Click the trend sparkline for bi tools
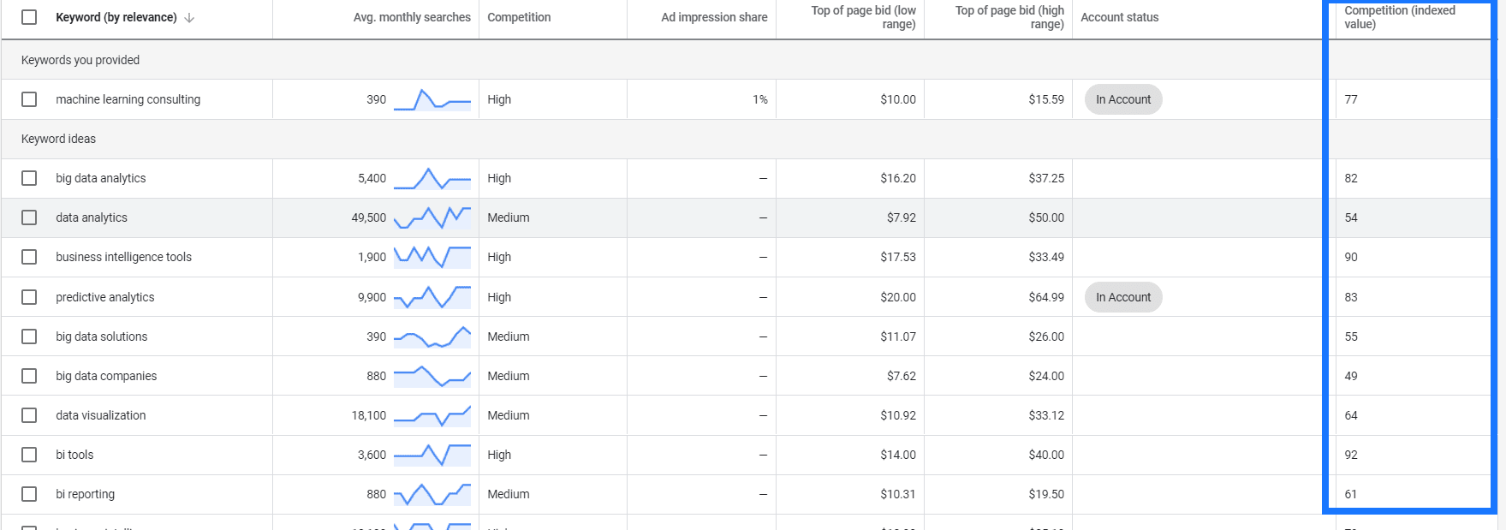The image size is (1506, 530). (x=432, y=455)
